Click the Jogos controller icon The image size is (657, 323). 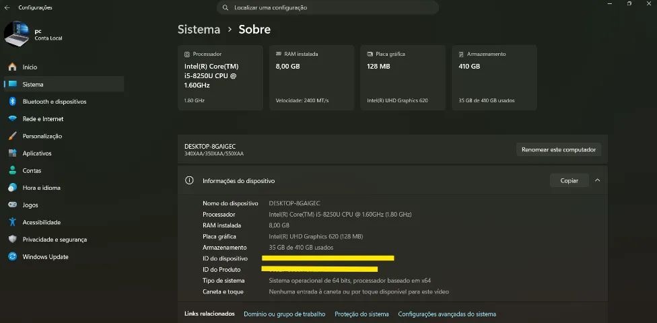[13, 205]
